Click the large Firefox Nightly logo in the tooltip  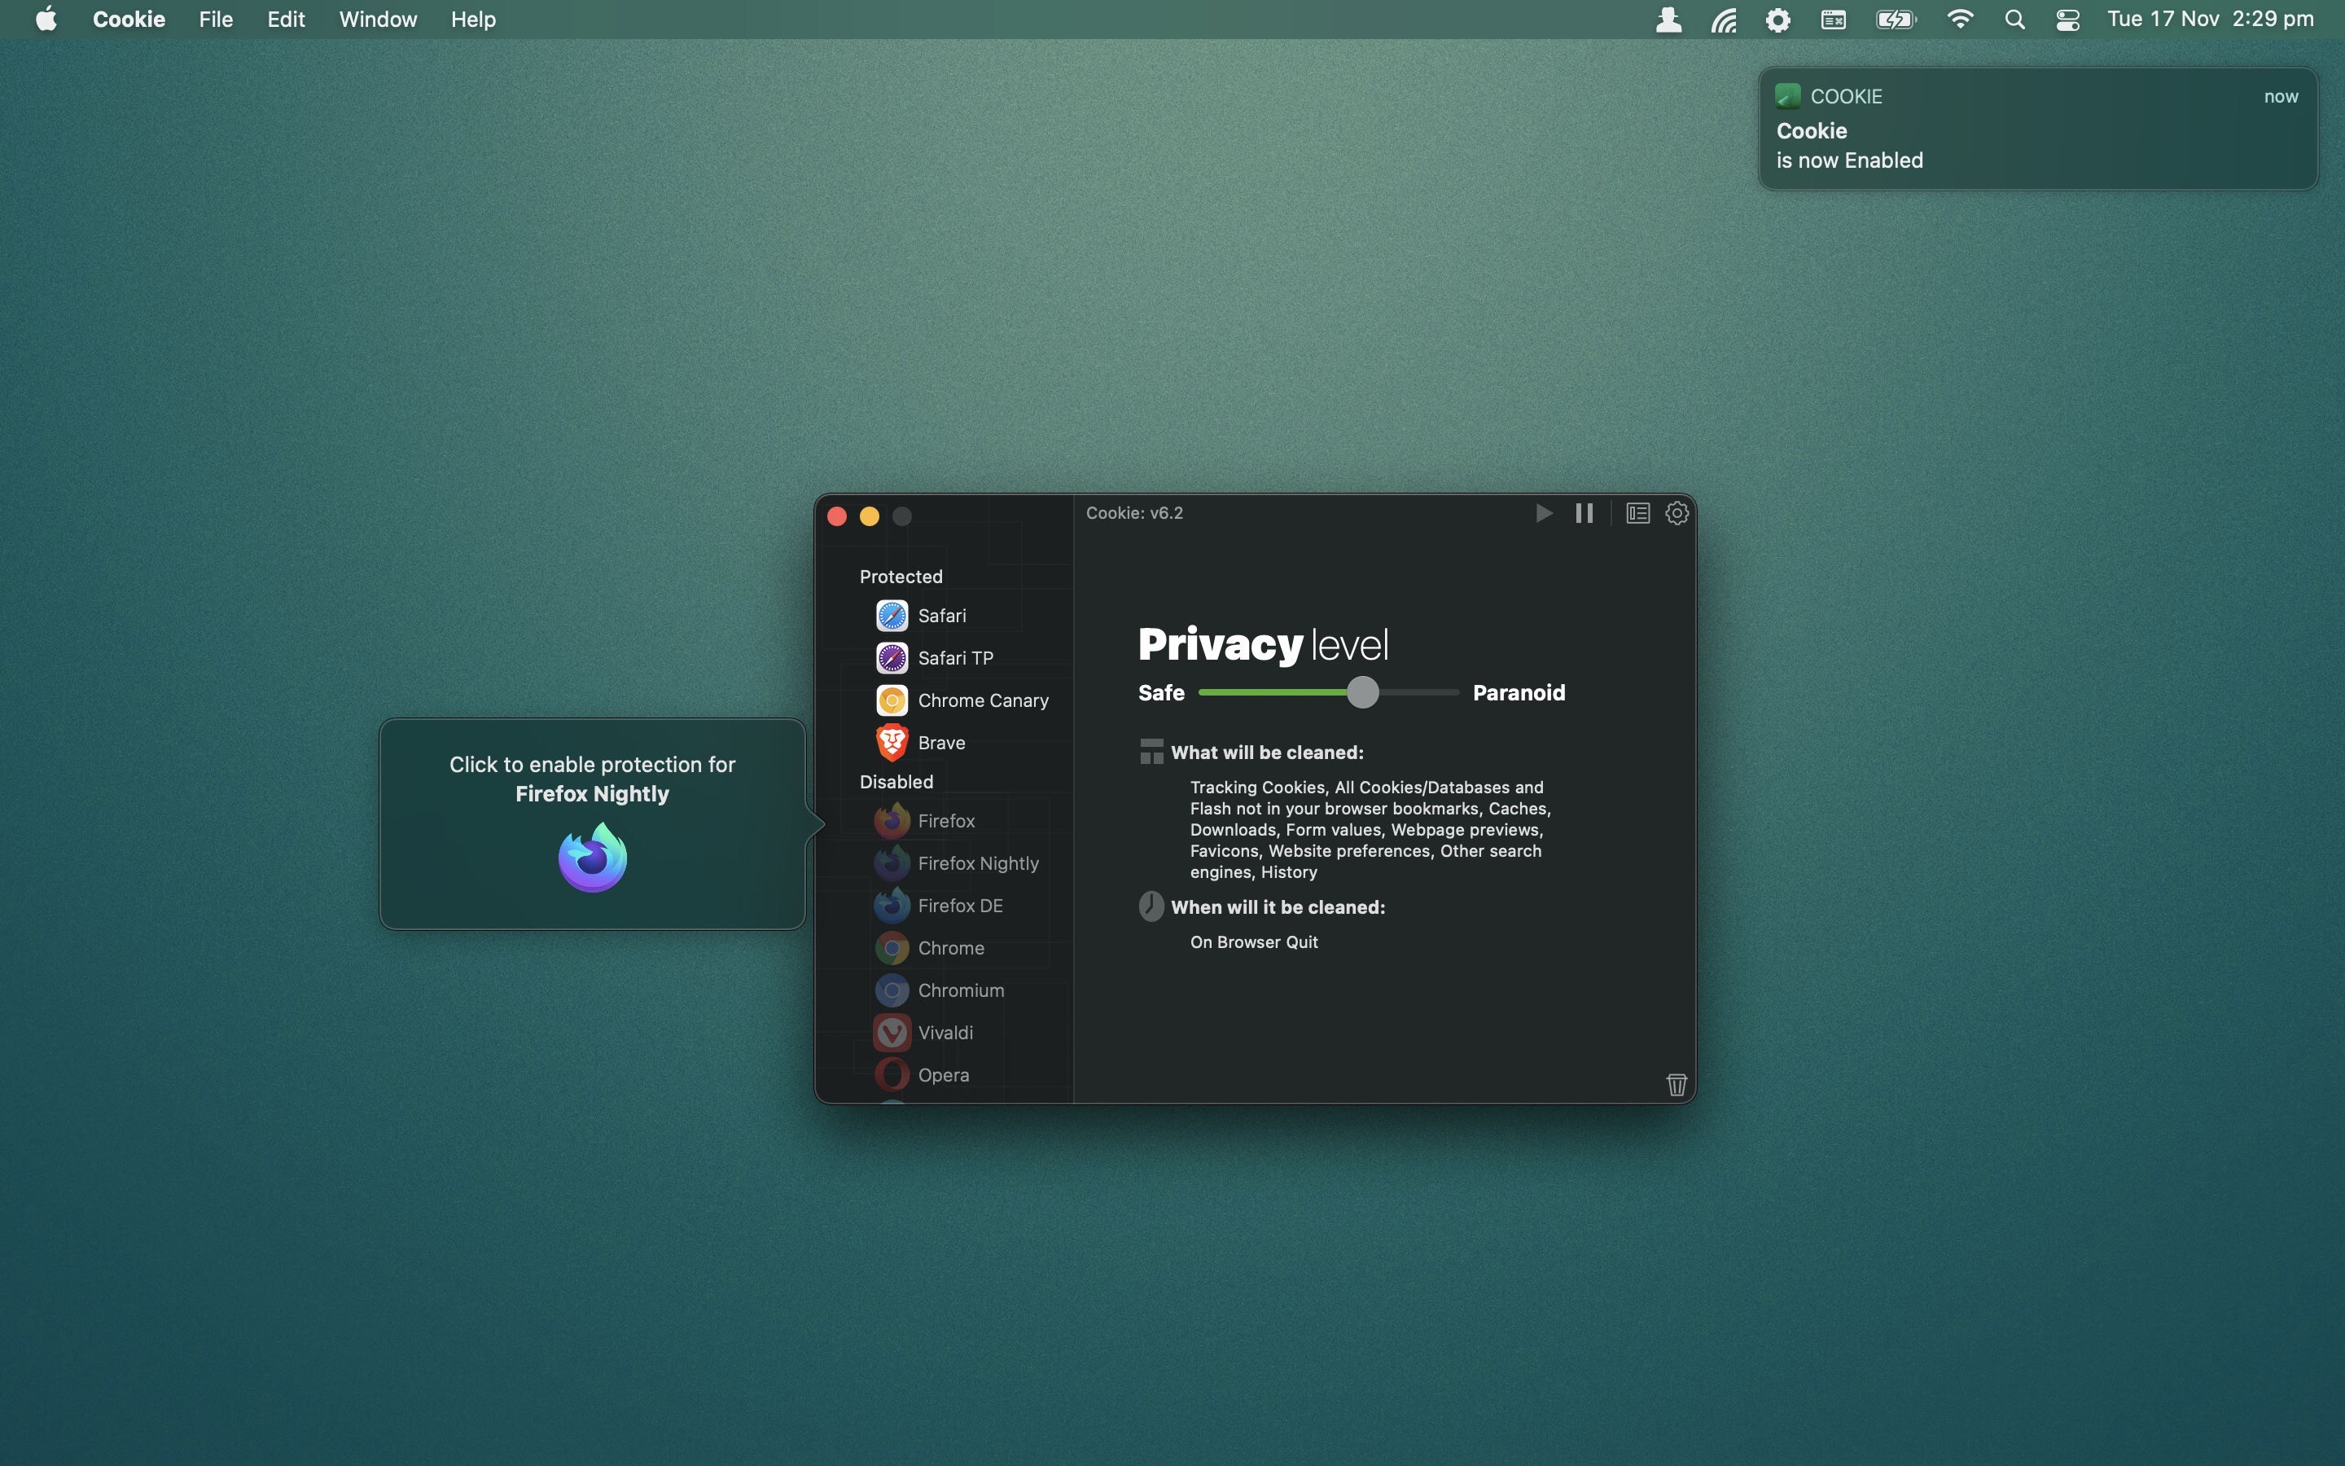click(593, 857)
